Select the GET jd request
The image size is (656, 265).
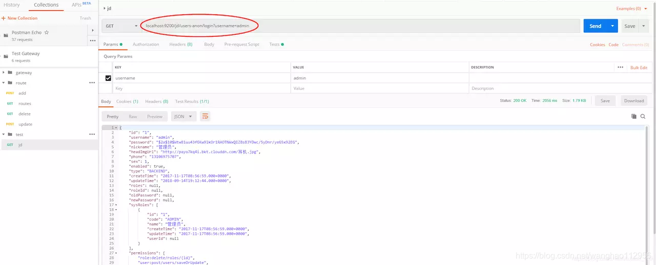click(49, 145)
